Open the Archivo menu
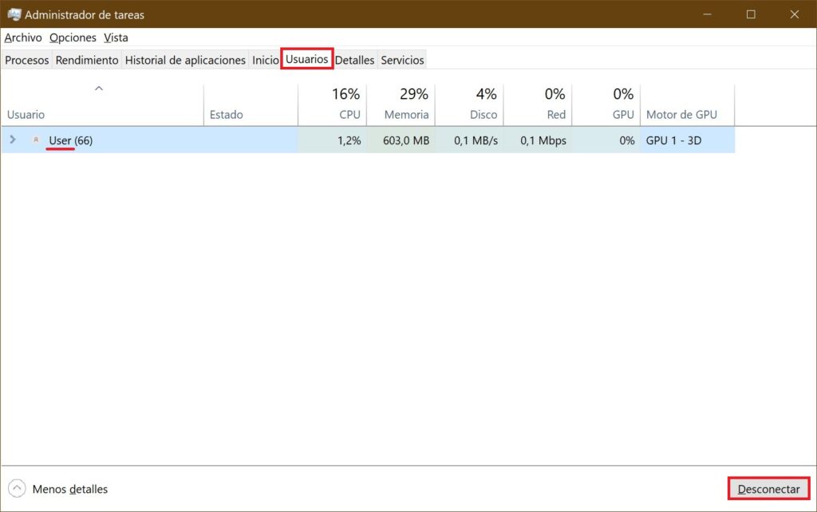817x512 pixels. tap(22, 37)
